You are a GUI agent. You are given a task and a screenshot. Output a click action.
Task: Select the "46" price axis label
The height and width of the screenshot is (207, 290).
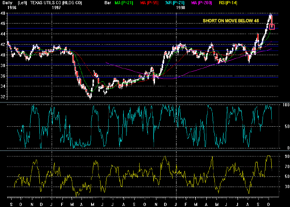click(3, 24)
